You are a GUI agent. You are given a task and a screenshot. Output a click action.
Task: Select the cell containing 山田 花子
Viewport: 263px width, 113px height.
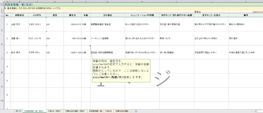point(20,24)
